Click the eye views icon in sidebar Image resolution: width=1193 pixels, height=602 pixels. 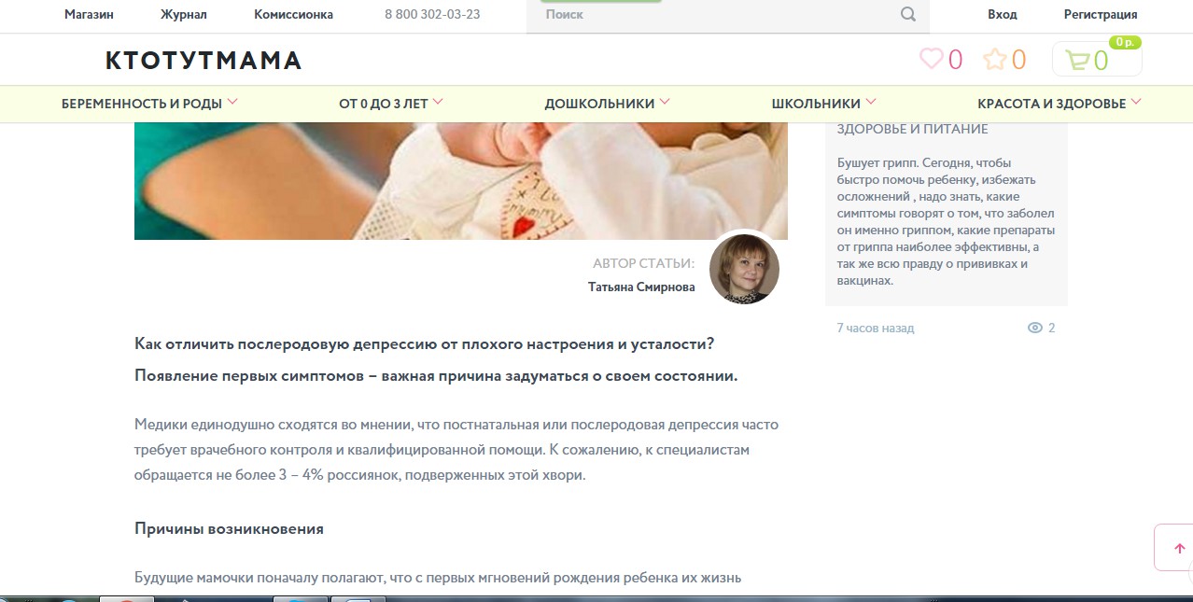point(1034,328)
